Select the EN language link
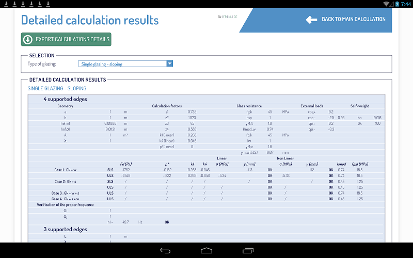Viewport: 413px width, 258px height. click(220, 17)
